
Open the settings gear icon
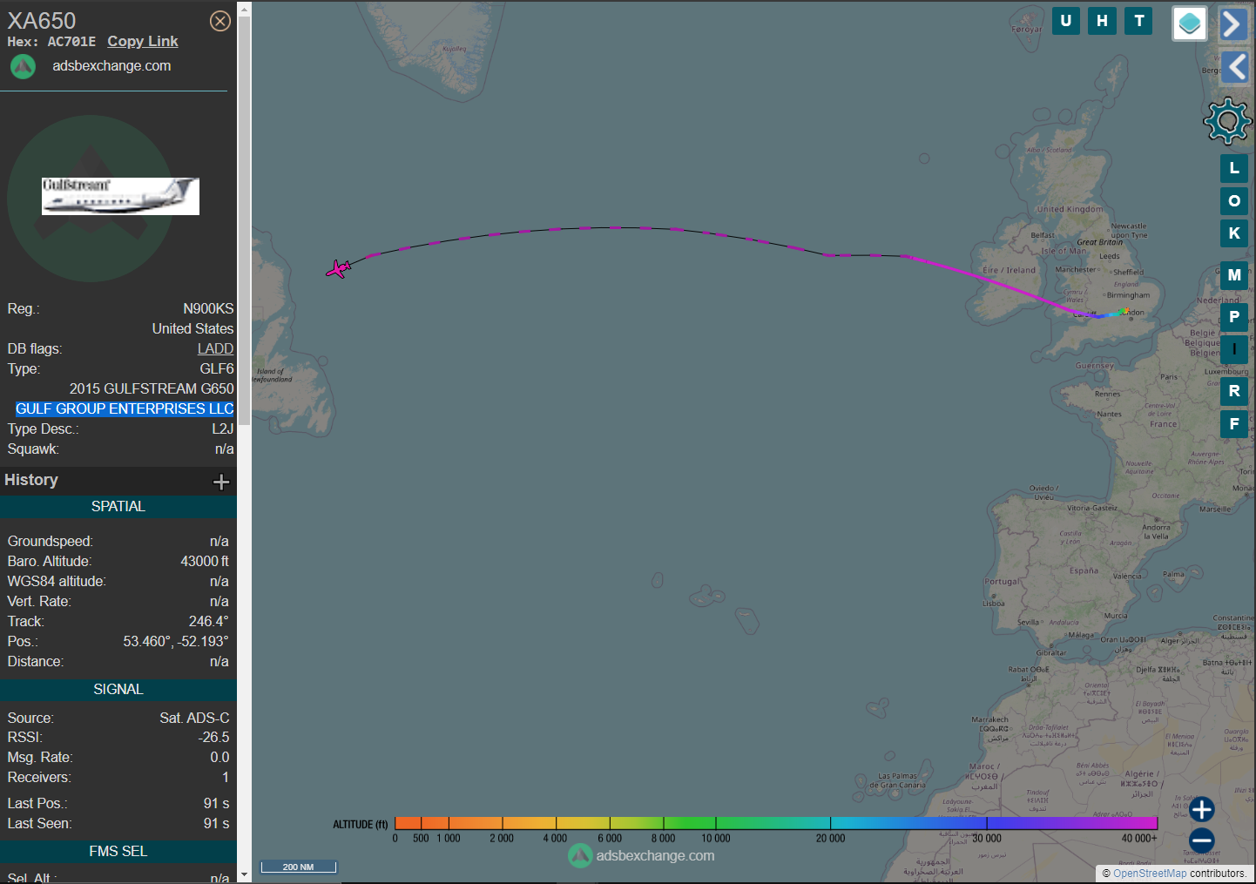click(1227, 120)
